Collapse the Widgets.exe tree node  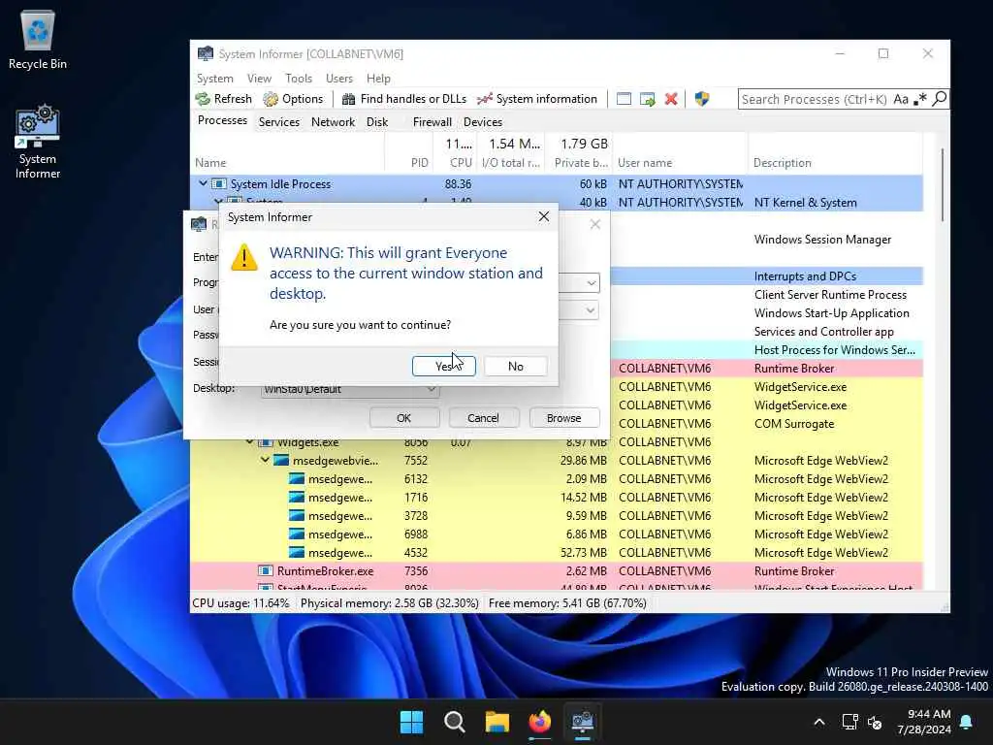[x=249, y=442]
